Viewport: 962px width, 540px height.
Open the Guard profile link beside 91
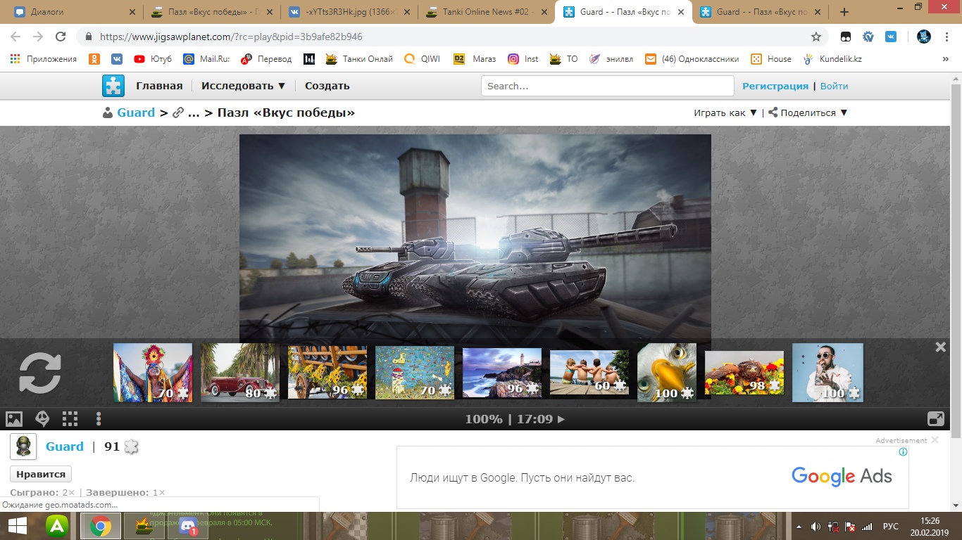65,446
